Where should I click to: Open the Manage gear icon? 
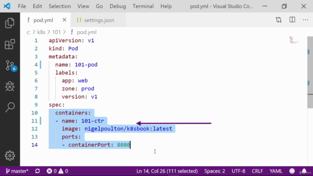click(10, 155)
